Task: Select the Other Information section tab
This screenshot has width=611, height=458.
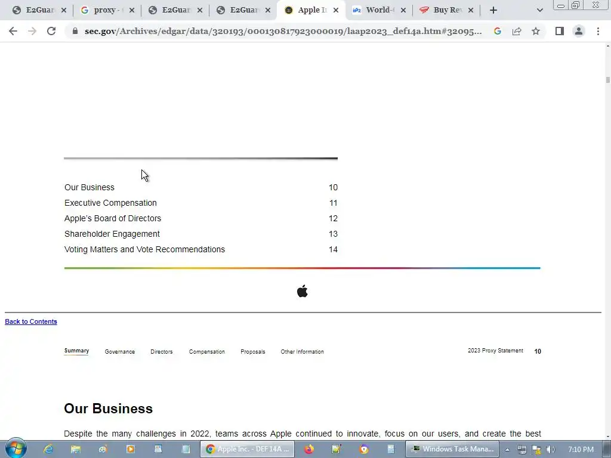Action: pyautogui.click(x=303, y=352)
